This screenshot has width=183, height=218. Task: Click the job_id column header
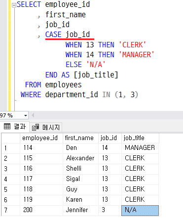110,138
